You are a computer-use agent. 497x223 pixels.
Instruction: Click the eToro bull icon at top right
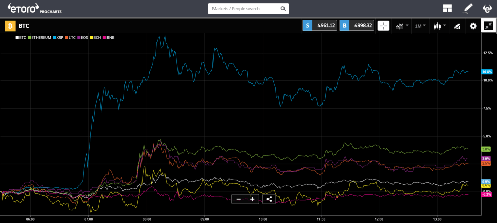tap(487, 8)
